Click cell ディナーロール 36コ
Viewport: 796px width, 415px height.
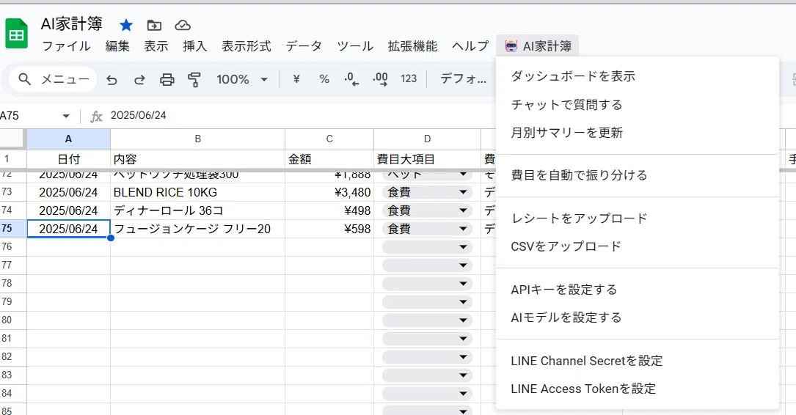197,210
